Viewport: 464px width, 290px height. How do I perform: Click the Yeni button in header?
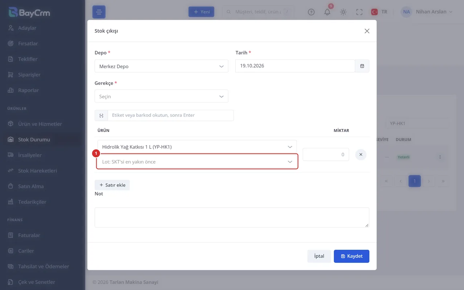201,12
